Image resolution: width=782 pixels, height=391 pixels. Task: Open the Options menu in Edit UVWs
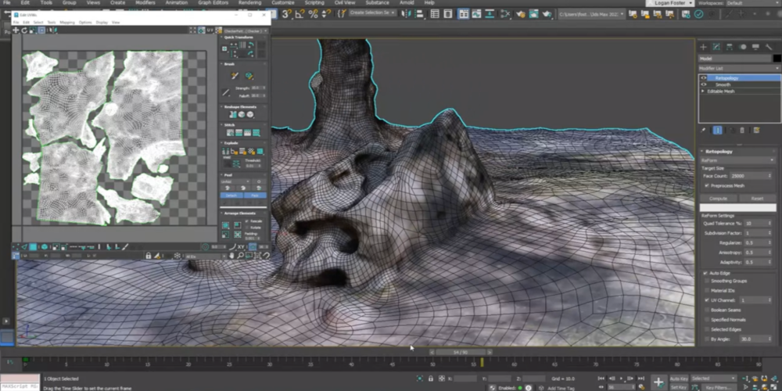[85, 23]
